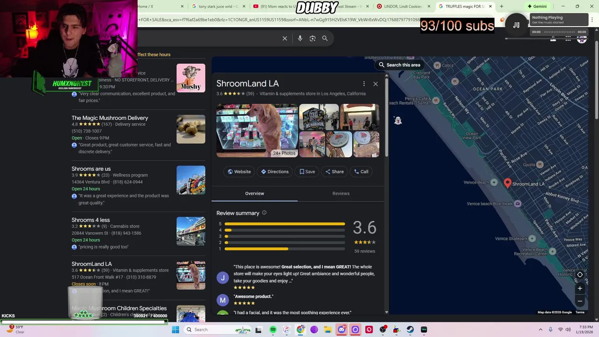Click Search this area on map
The width and height of the screenshot is (599, 337).
(x=400, y=65)
